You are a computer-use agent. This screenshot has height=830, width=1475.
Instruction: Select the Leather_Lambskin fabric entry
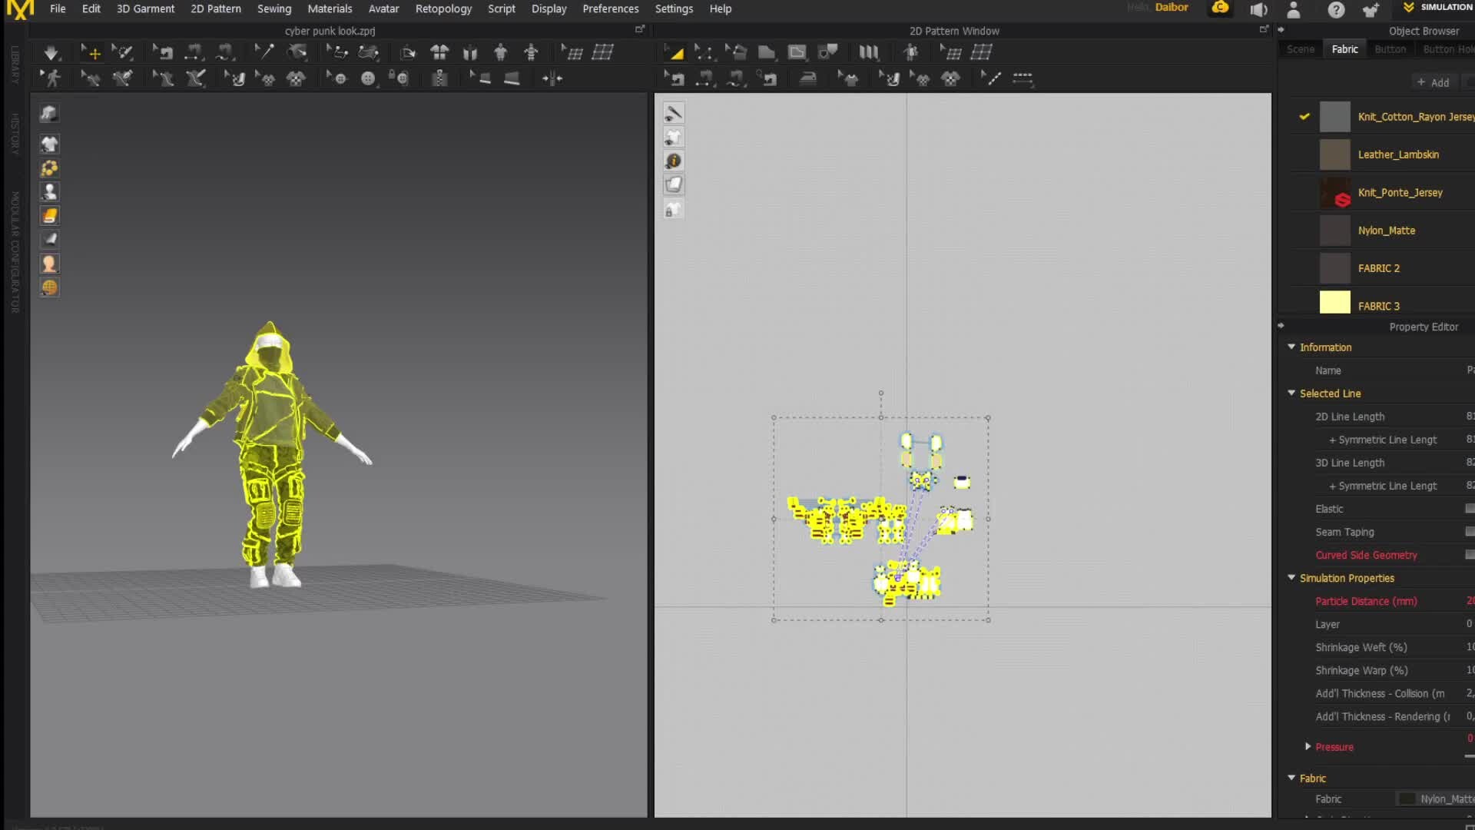[x=1400, y=154]
